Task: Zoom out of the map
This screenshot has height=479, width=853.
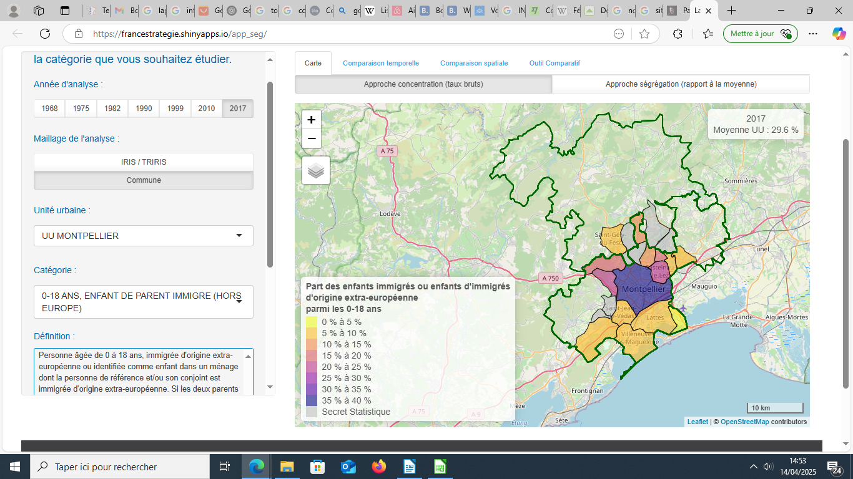Action: click(311, 138)
